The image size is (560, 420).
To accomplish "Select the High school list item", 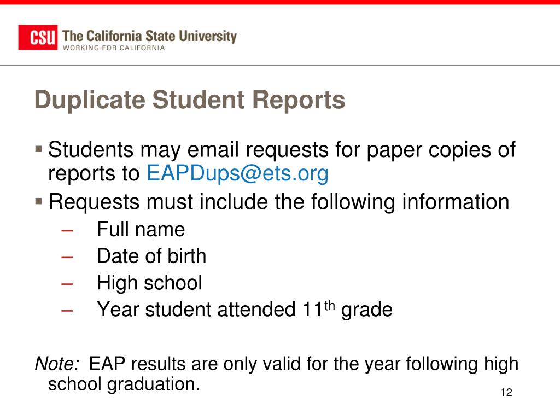I will (150, 283).
